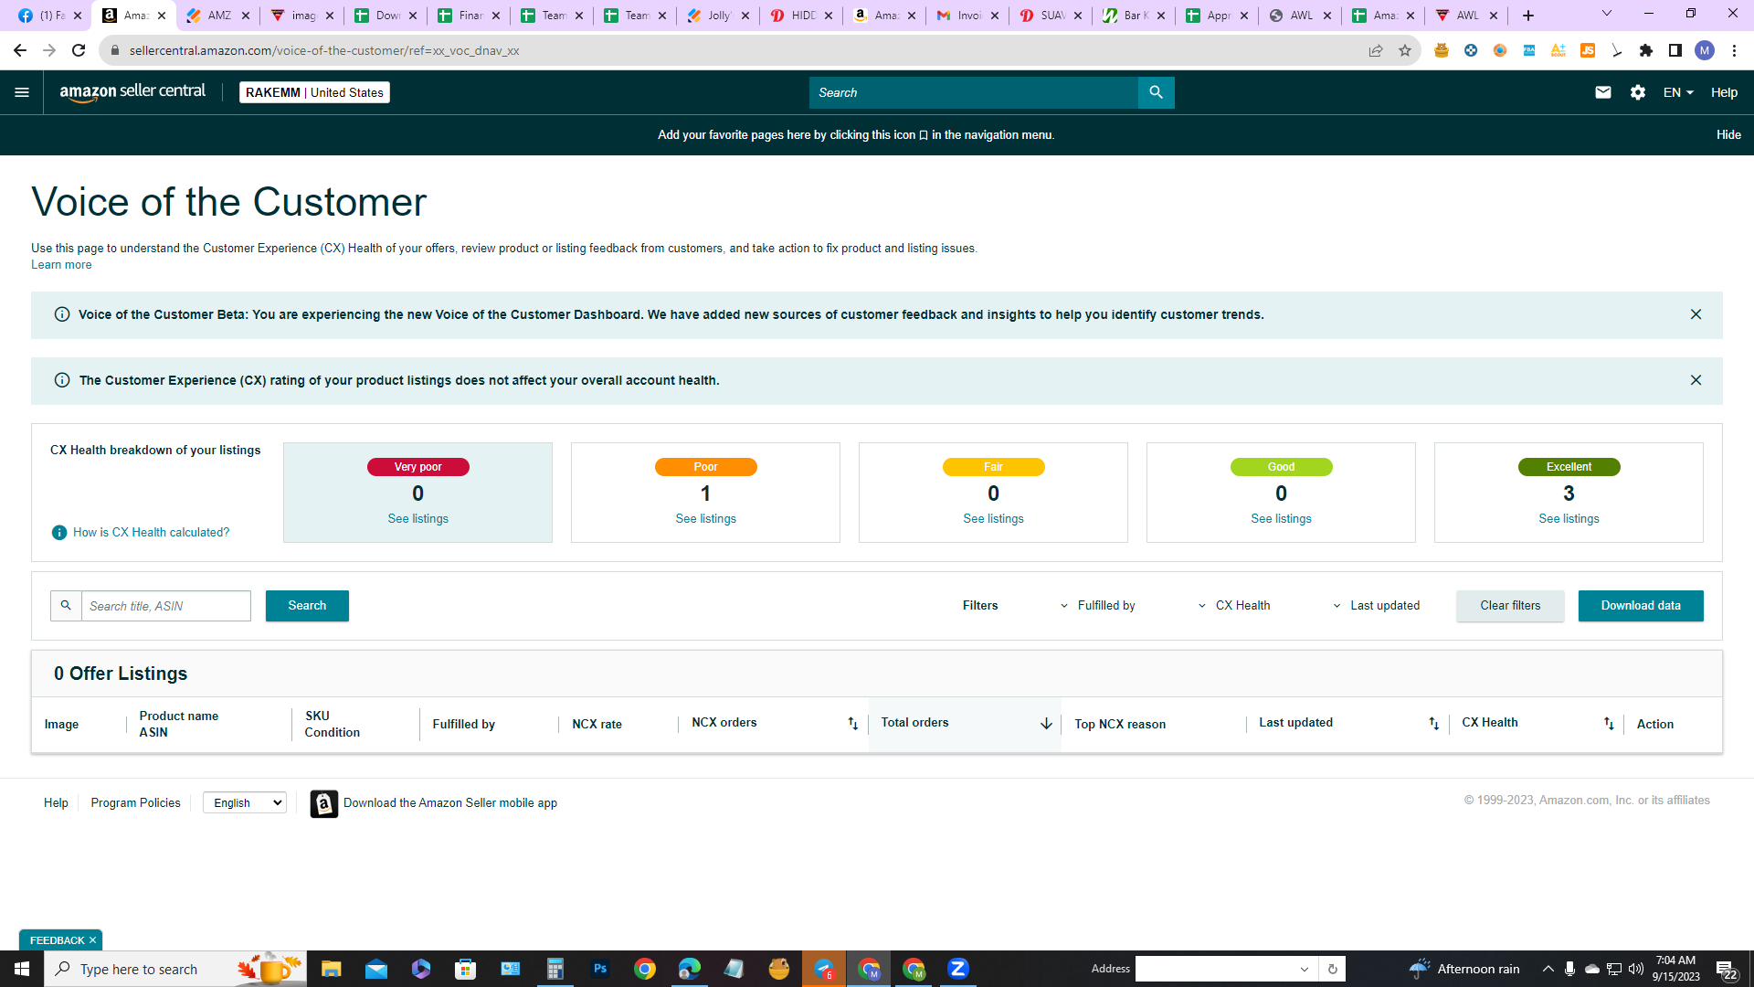Click Clear filters button
The image size is (1754, 987).
click(x=1510, y=606)
